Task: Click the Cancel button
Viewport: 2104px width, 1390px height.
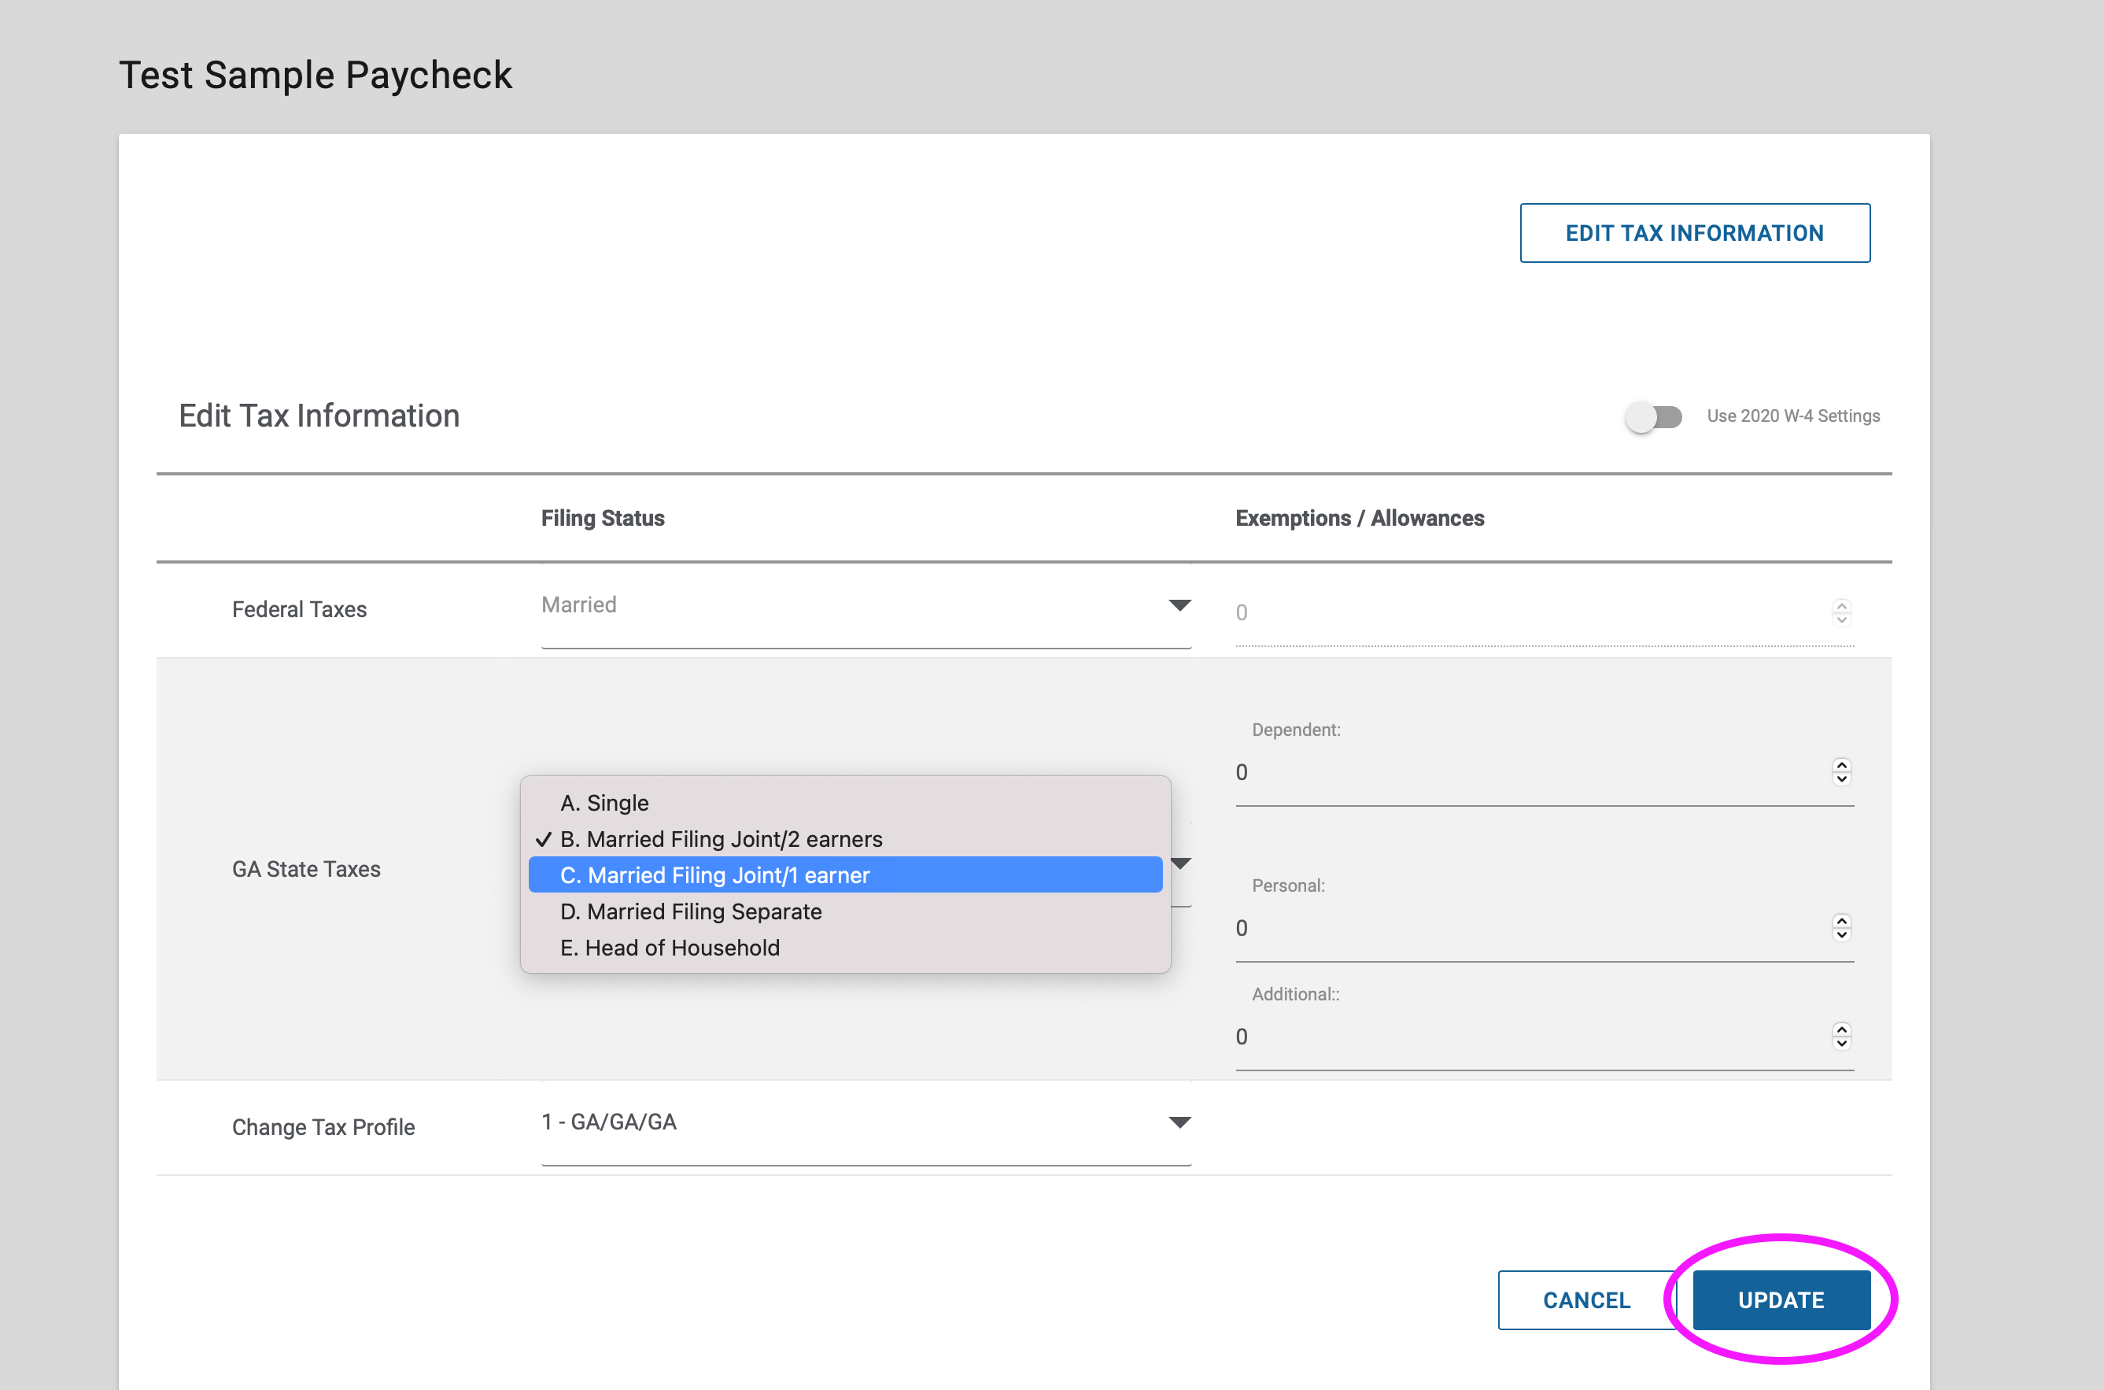Action: pos(1586,1299)
